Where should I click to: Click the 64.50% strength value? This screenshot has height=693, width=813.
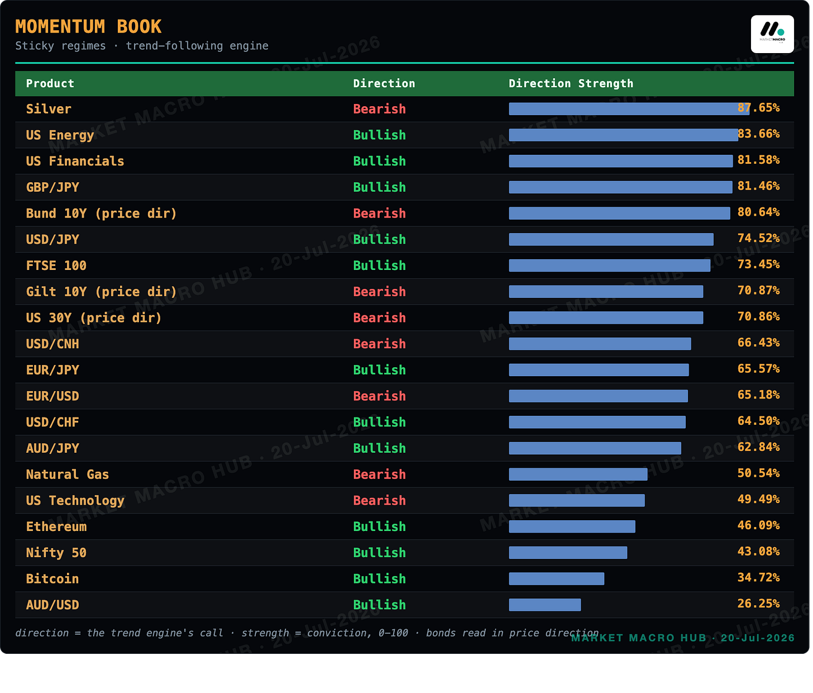pos(758,420)
